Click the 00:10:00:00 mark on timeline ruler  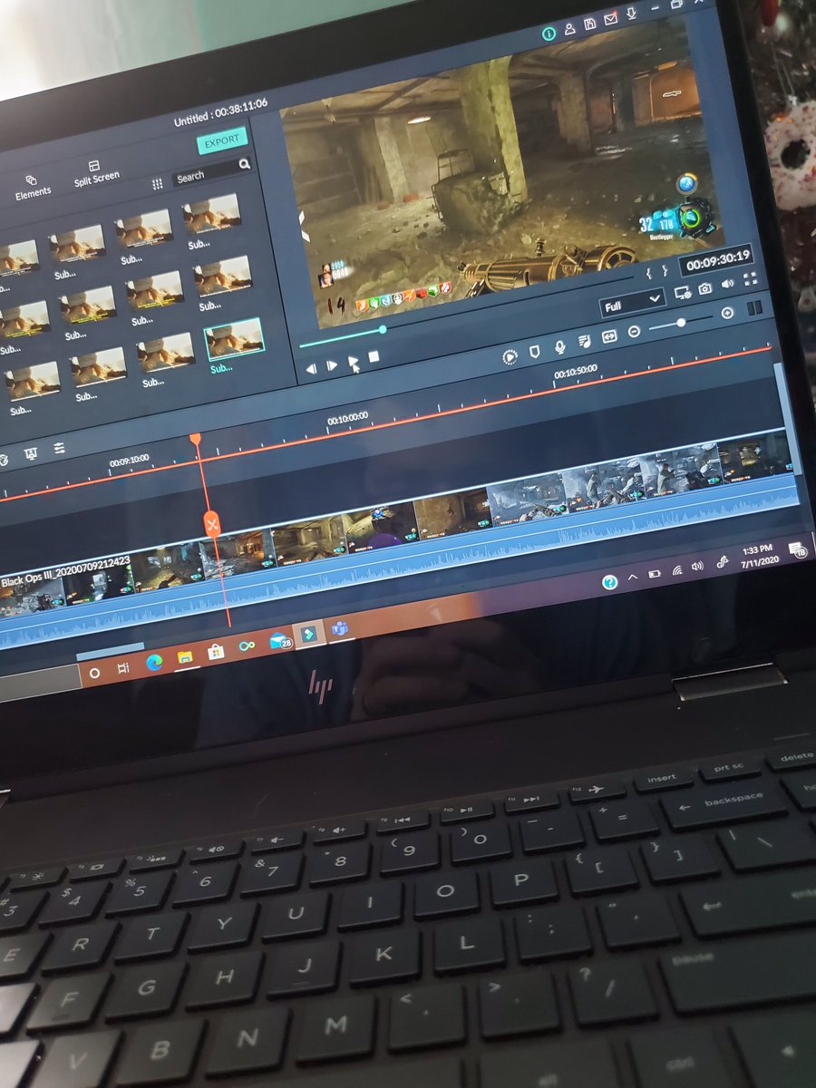[346, 418]
